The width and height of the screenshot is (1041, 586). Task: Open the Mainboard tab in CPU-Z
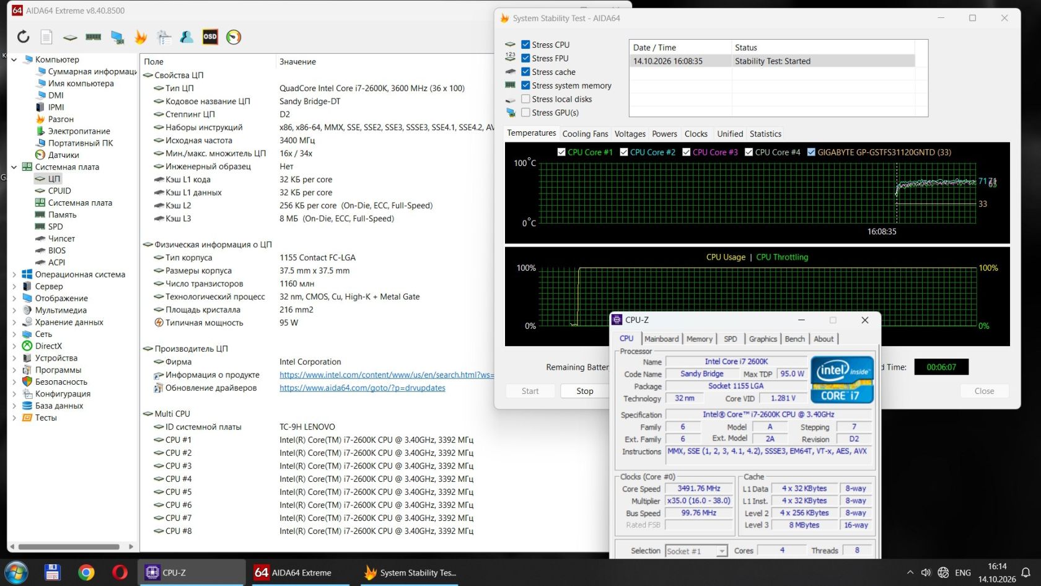661,339
